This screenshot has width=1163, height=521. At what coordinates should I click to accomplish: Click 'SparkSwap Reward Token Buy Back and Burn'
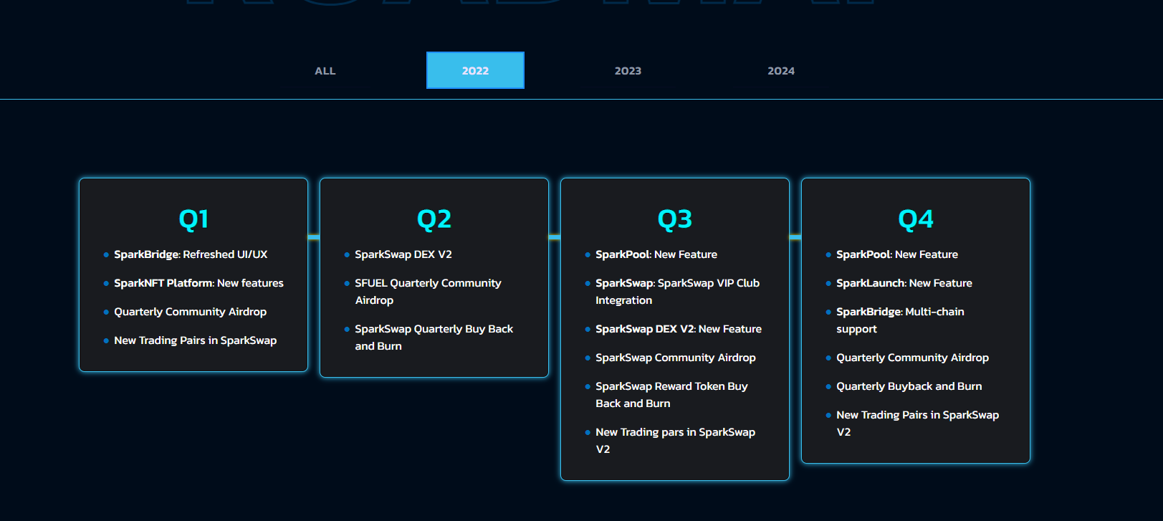pos(671,395)
